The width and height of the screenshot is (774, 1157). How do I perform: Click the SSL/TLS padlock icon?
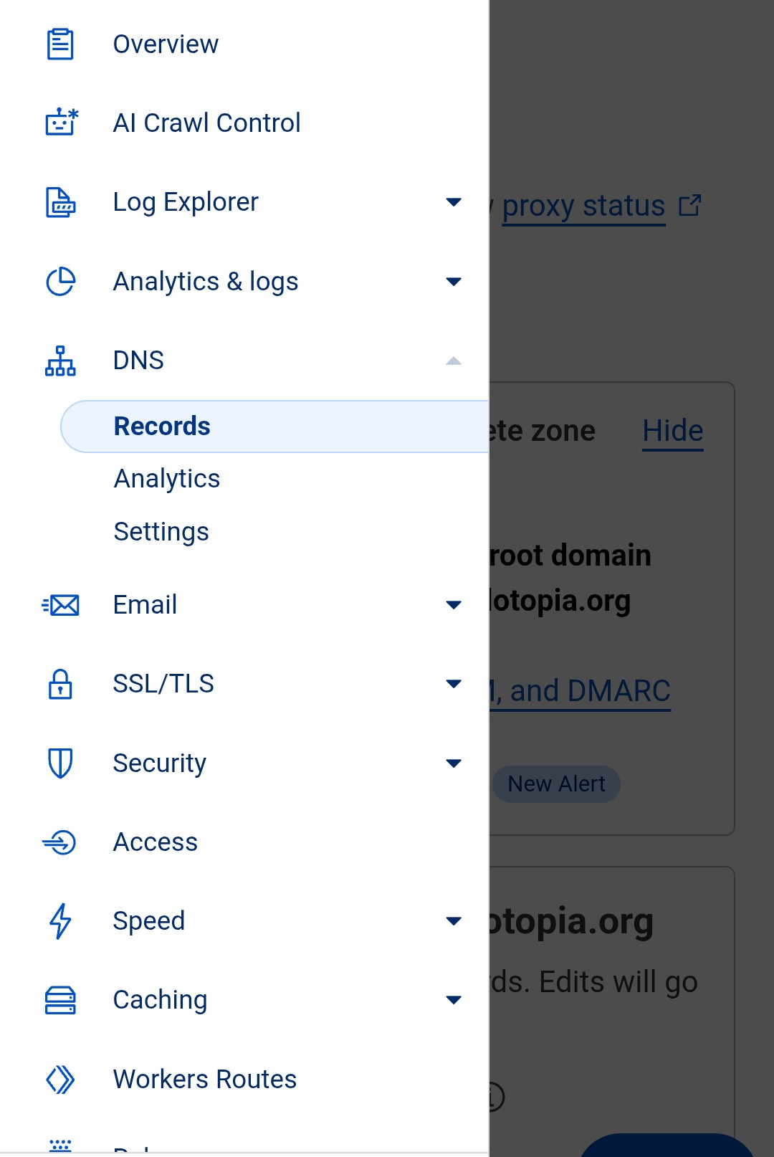coord(60,684)
